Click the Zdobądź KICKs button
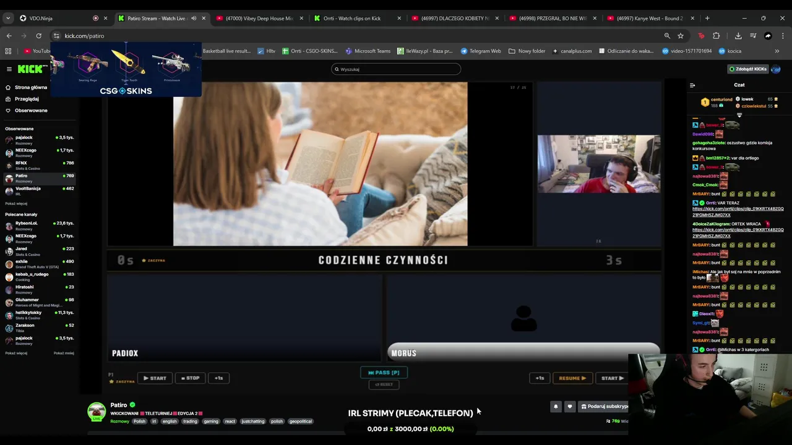Screen dimensions: 792x445 point(747,69)
